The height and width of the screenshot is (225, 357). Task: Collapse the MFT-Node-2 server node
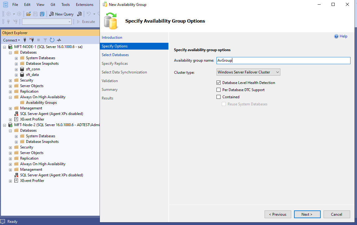point(4,125)
